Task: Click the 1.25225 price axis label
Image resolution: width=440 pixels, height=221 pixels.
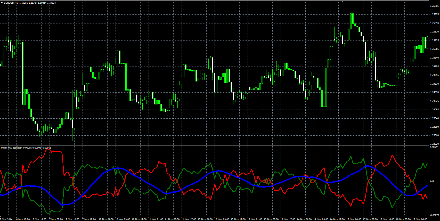Action: (435, 40)
